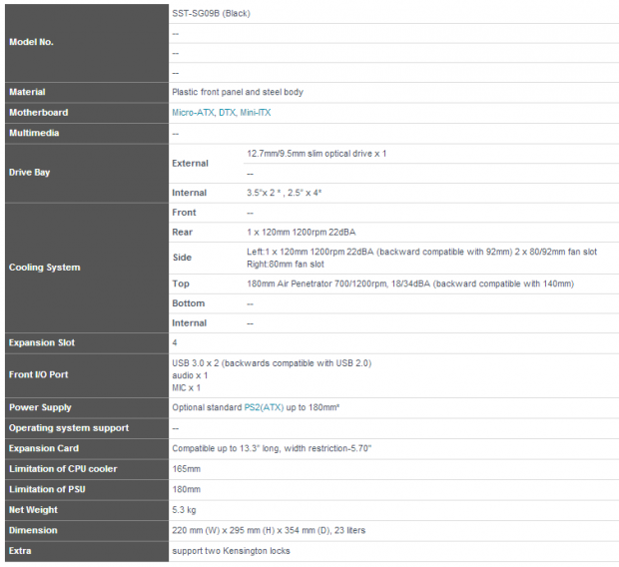Screen dimensions: 619x567
Task: Click the Material row label
Action: (x=27, y=92)
